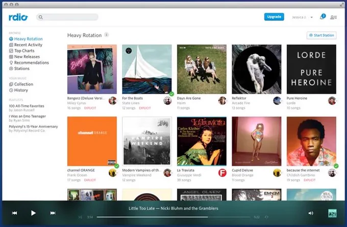Click user avatar beside Days Are Gone

222,101
